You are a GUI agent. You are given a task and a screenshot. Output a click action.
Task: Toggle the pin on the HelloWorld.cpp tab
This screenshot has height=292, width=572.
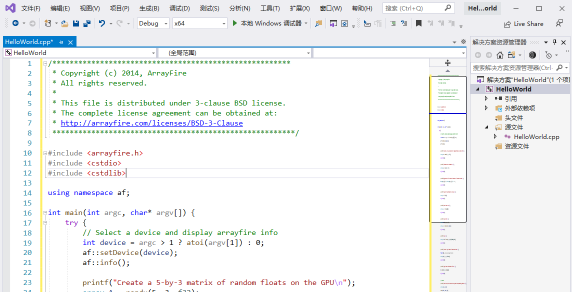pyautogui.click(x=61, y=42)
